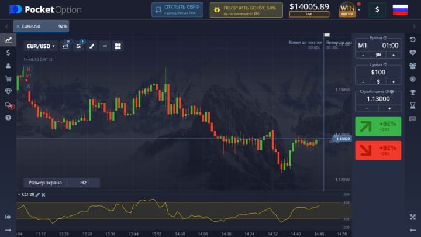Click the $100 trade amount field
The width and height of the screenshot is (421, 237).
pos(378,72)
